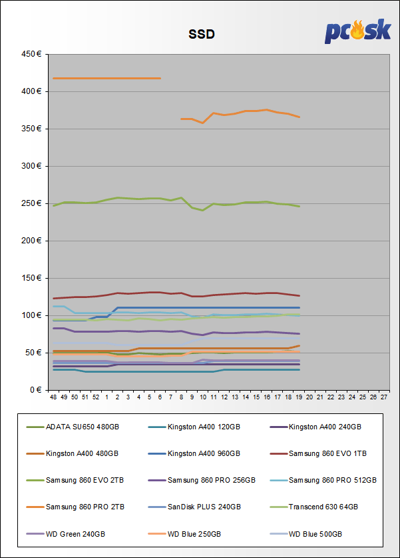Click the SSD chart title
Image resolution: width=400 pixels, height=558 pixels.
pos(202,34)
